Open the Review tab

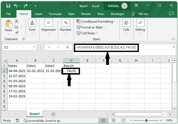point(86,14)
